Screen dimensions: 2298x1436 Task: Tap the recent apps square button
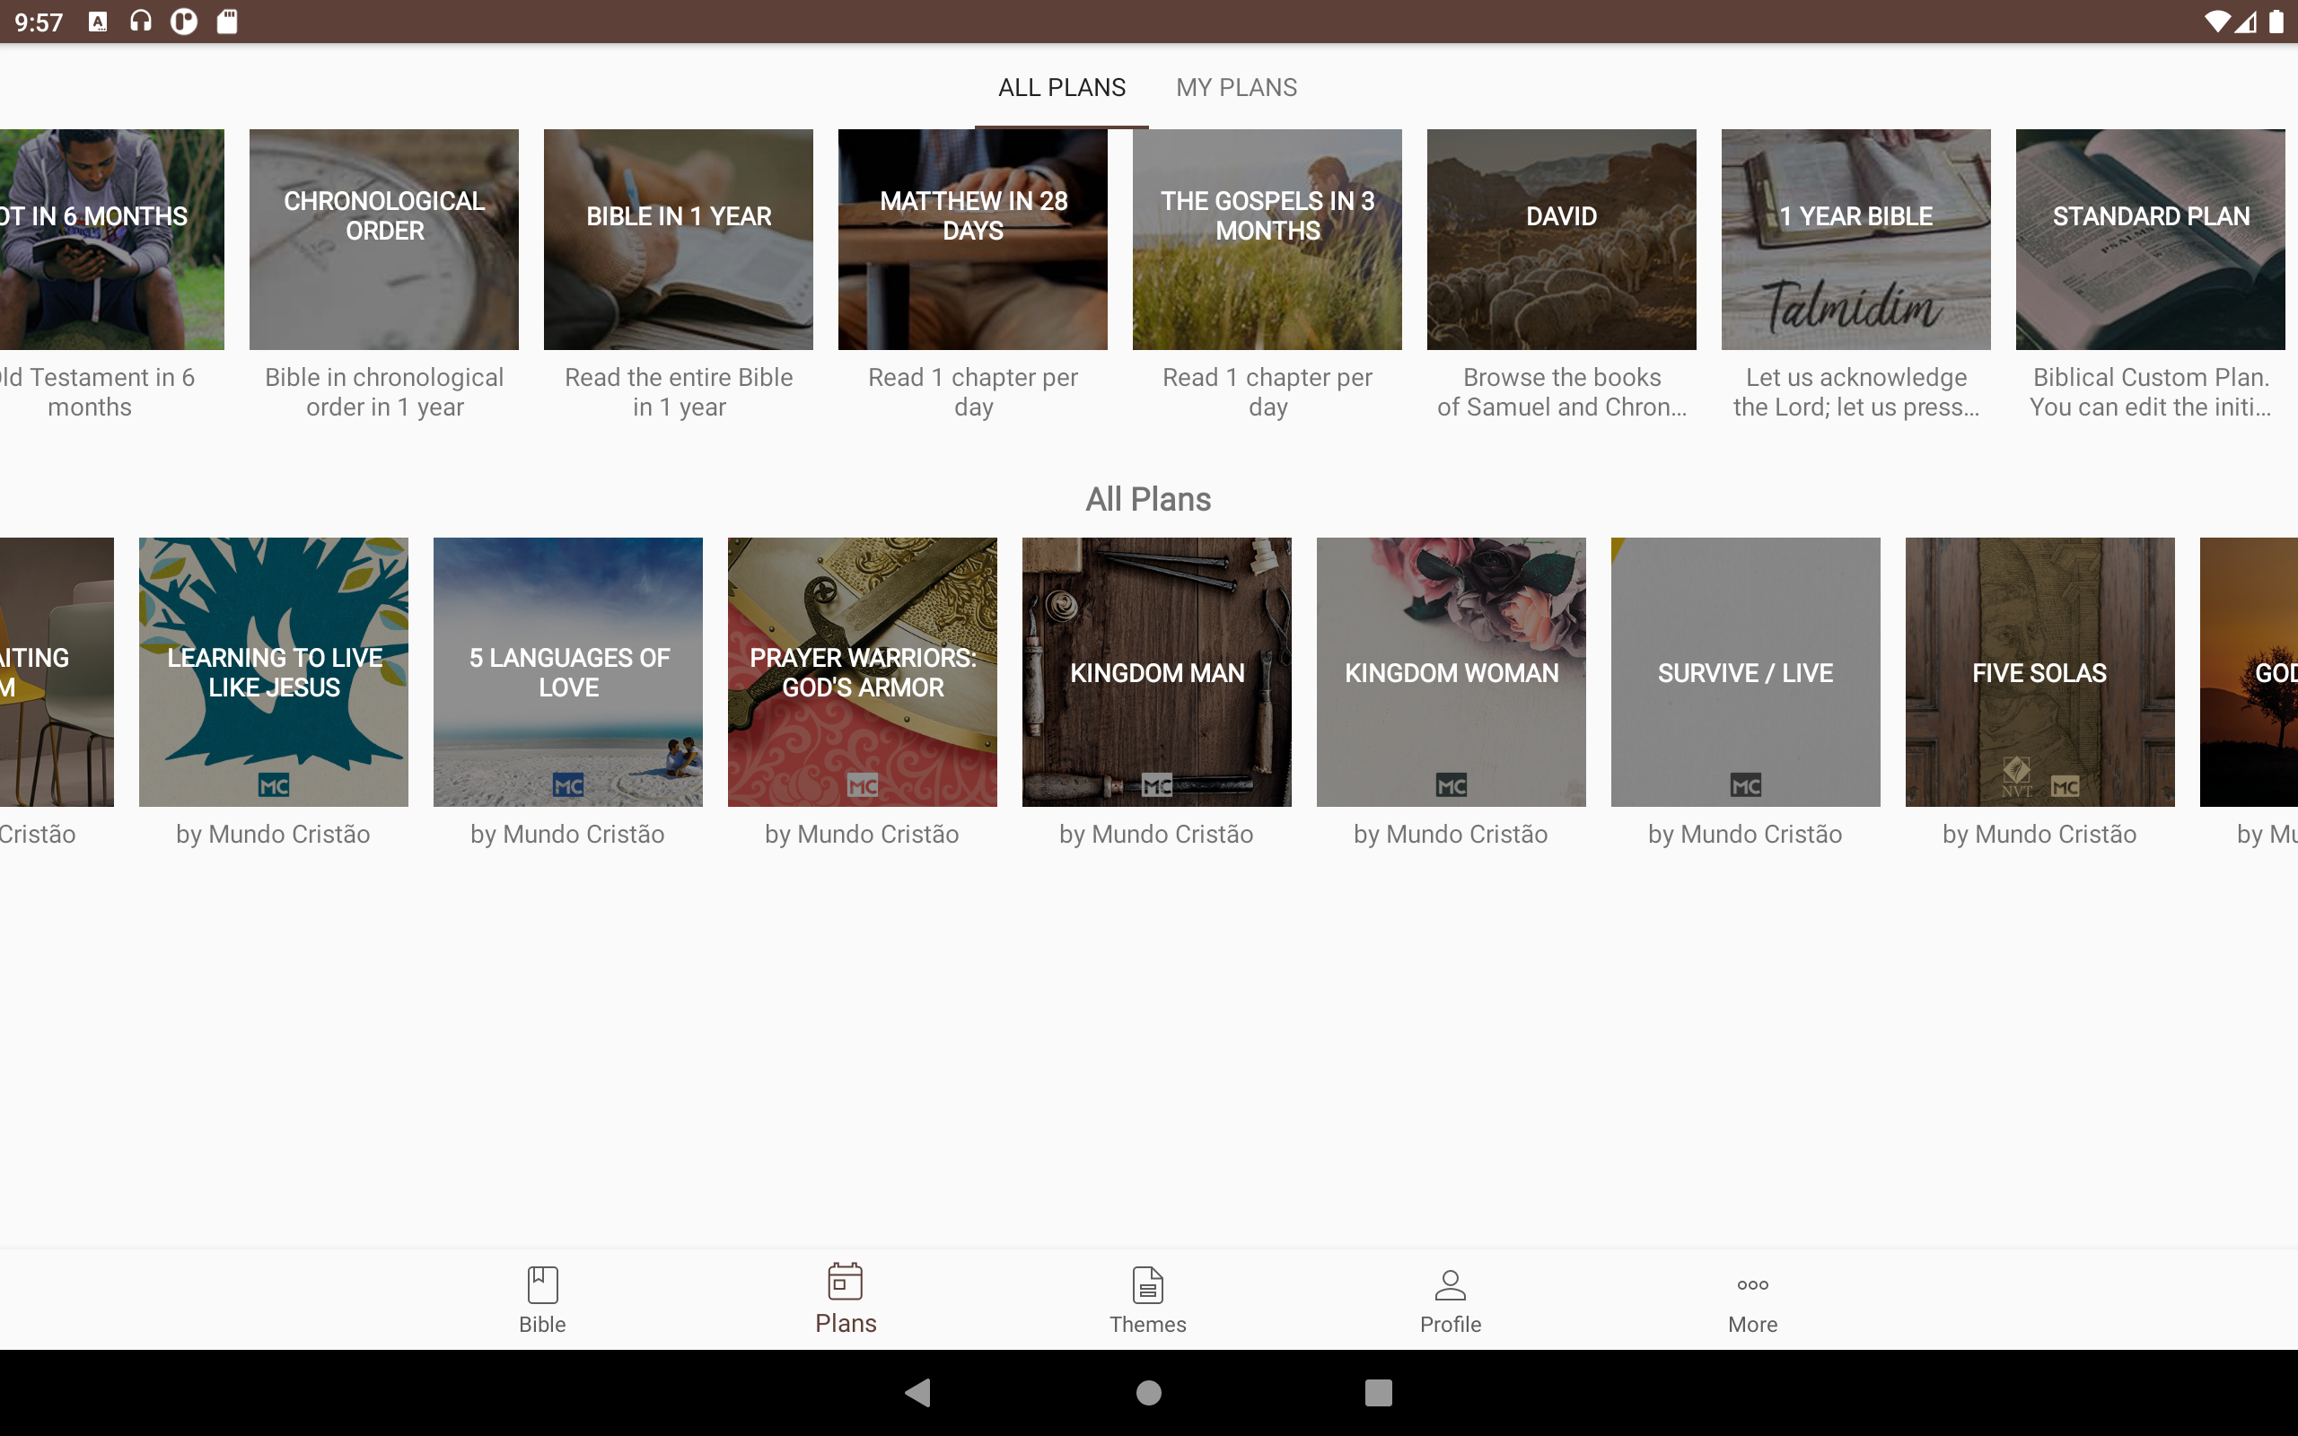coord(1378,1392)
